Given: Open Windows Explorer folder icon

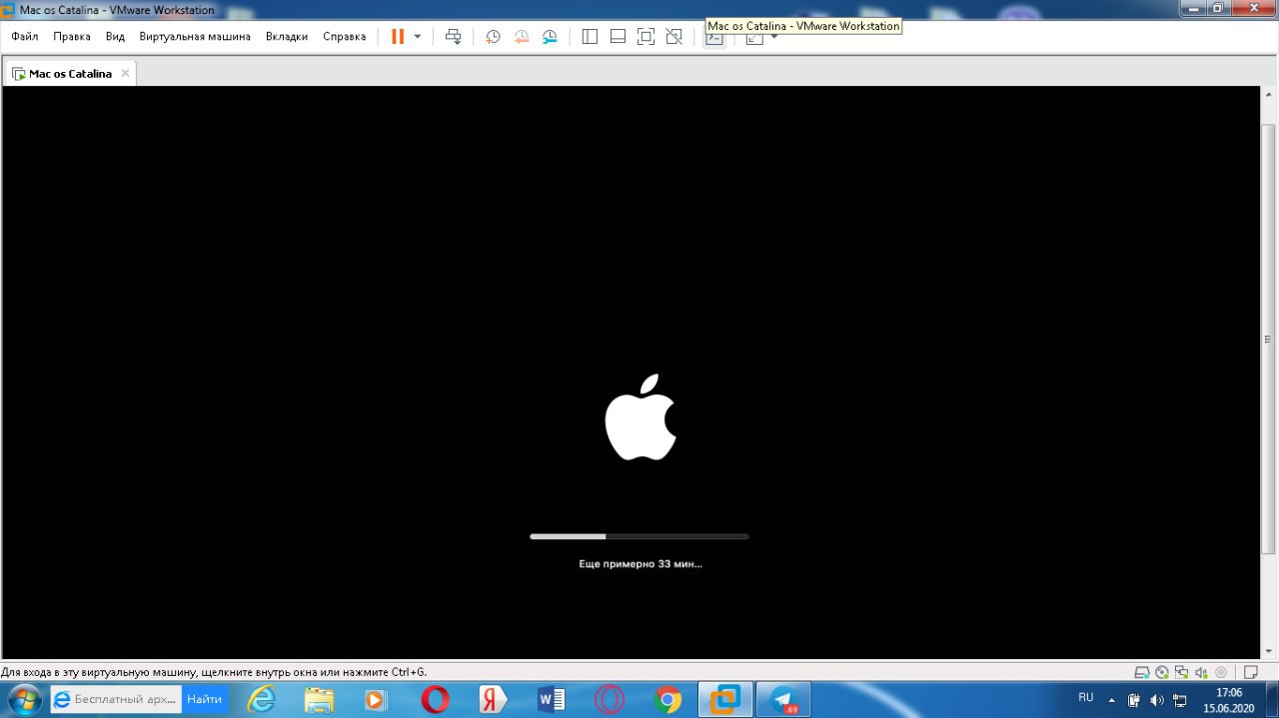Looking at the screenshot, I should 319,699.
